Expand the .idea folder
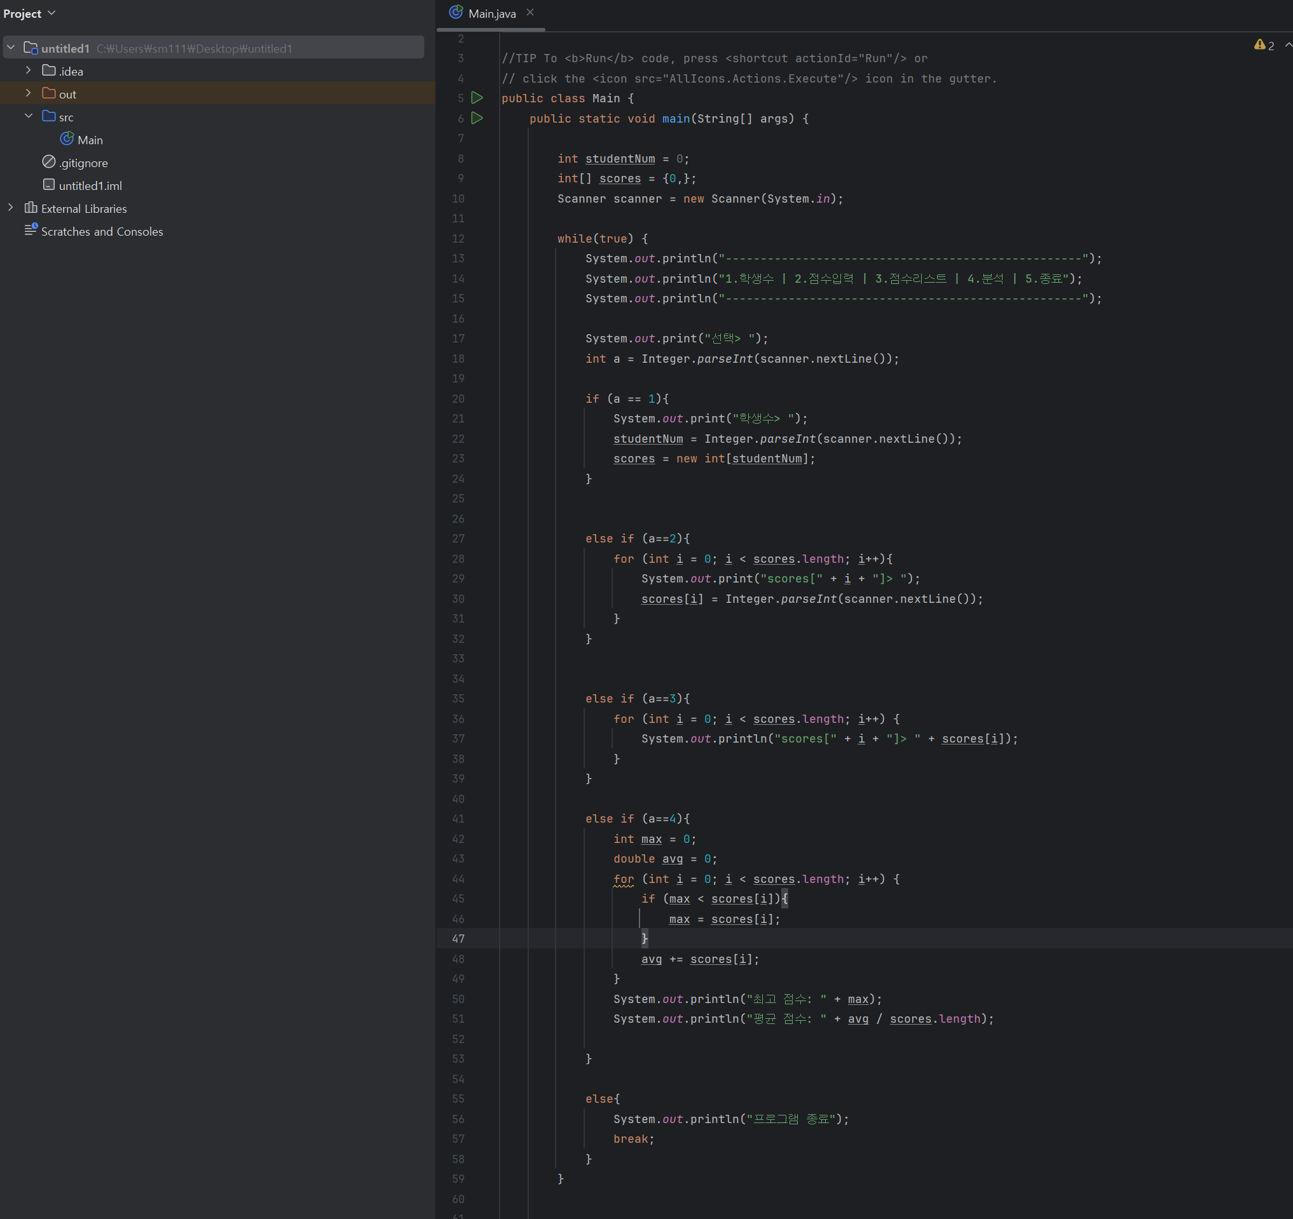The height and width of the screenshot is (1219, 1293). click(x=28, y=70)
